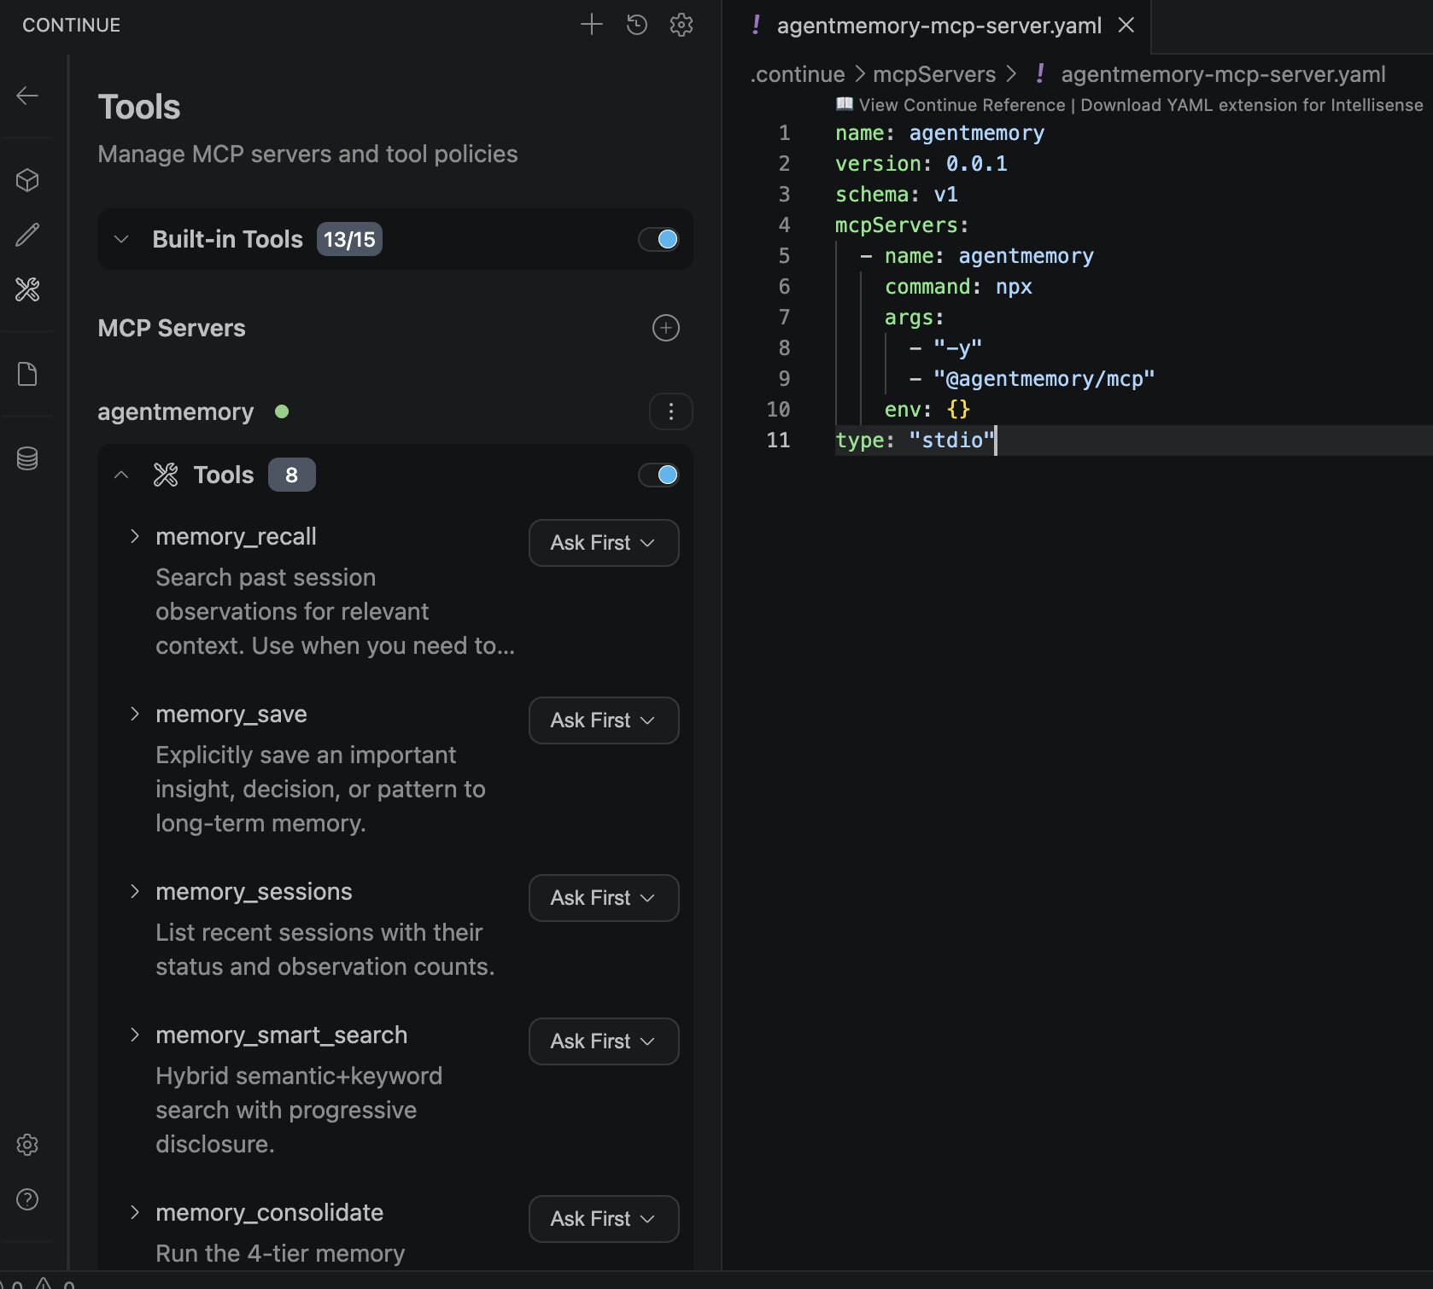
Task: Select the agentmemory-mcp-server.yaml editor tab
Action: click(938, 26)
